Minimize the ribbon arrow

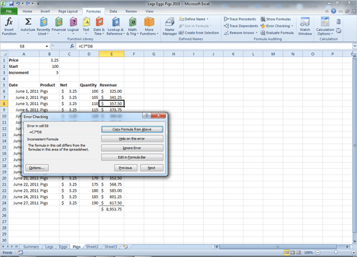coord(327,11)
